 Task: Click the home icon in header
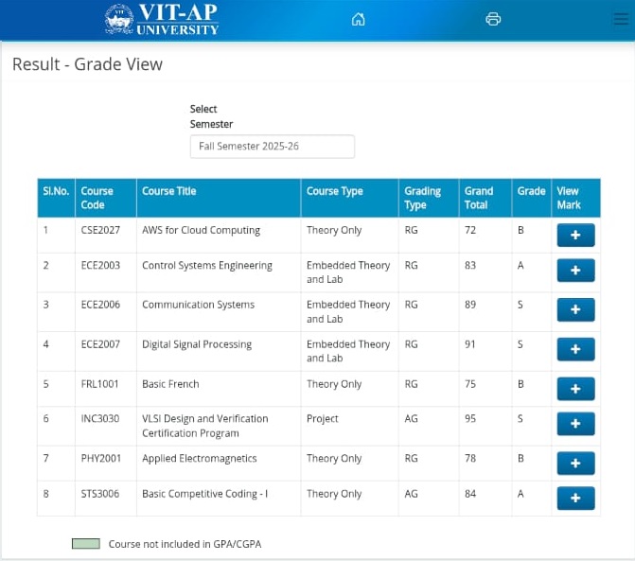(358, 19)
